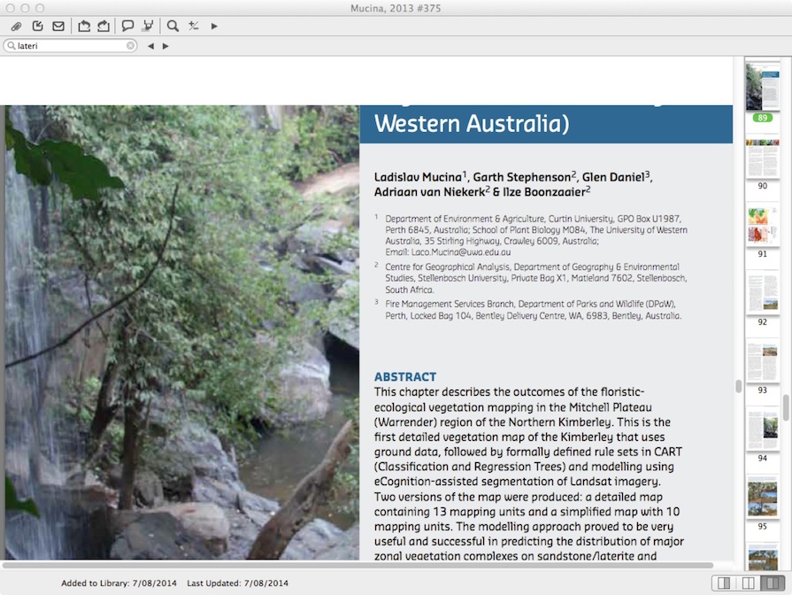The image size is (792, 595).
Task: Open page 92 from the thumbnail sidebar
Action: 762,292
